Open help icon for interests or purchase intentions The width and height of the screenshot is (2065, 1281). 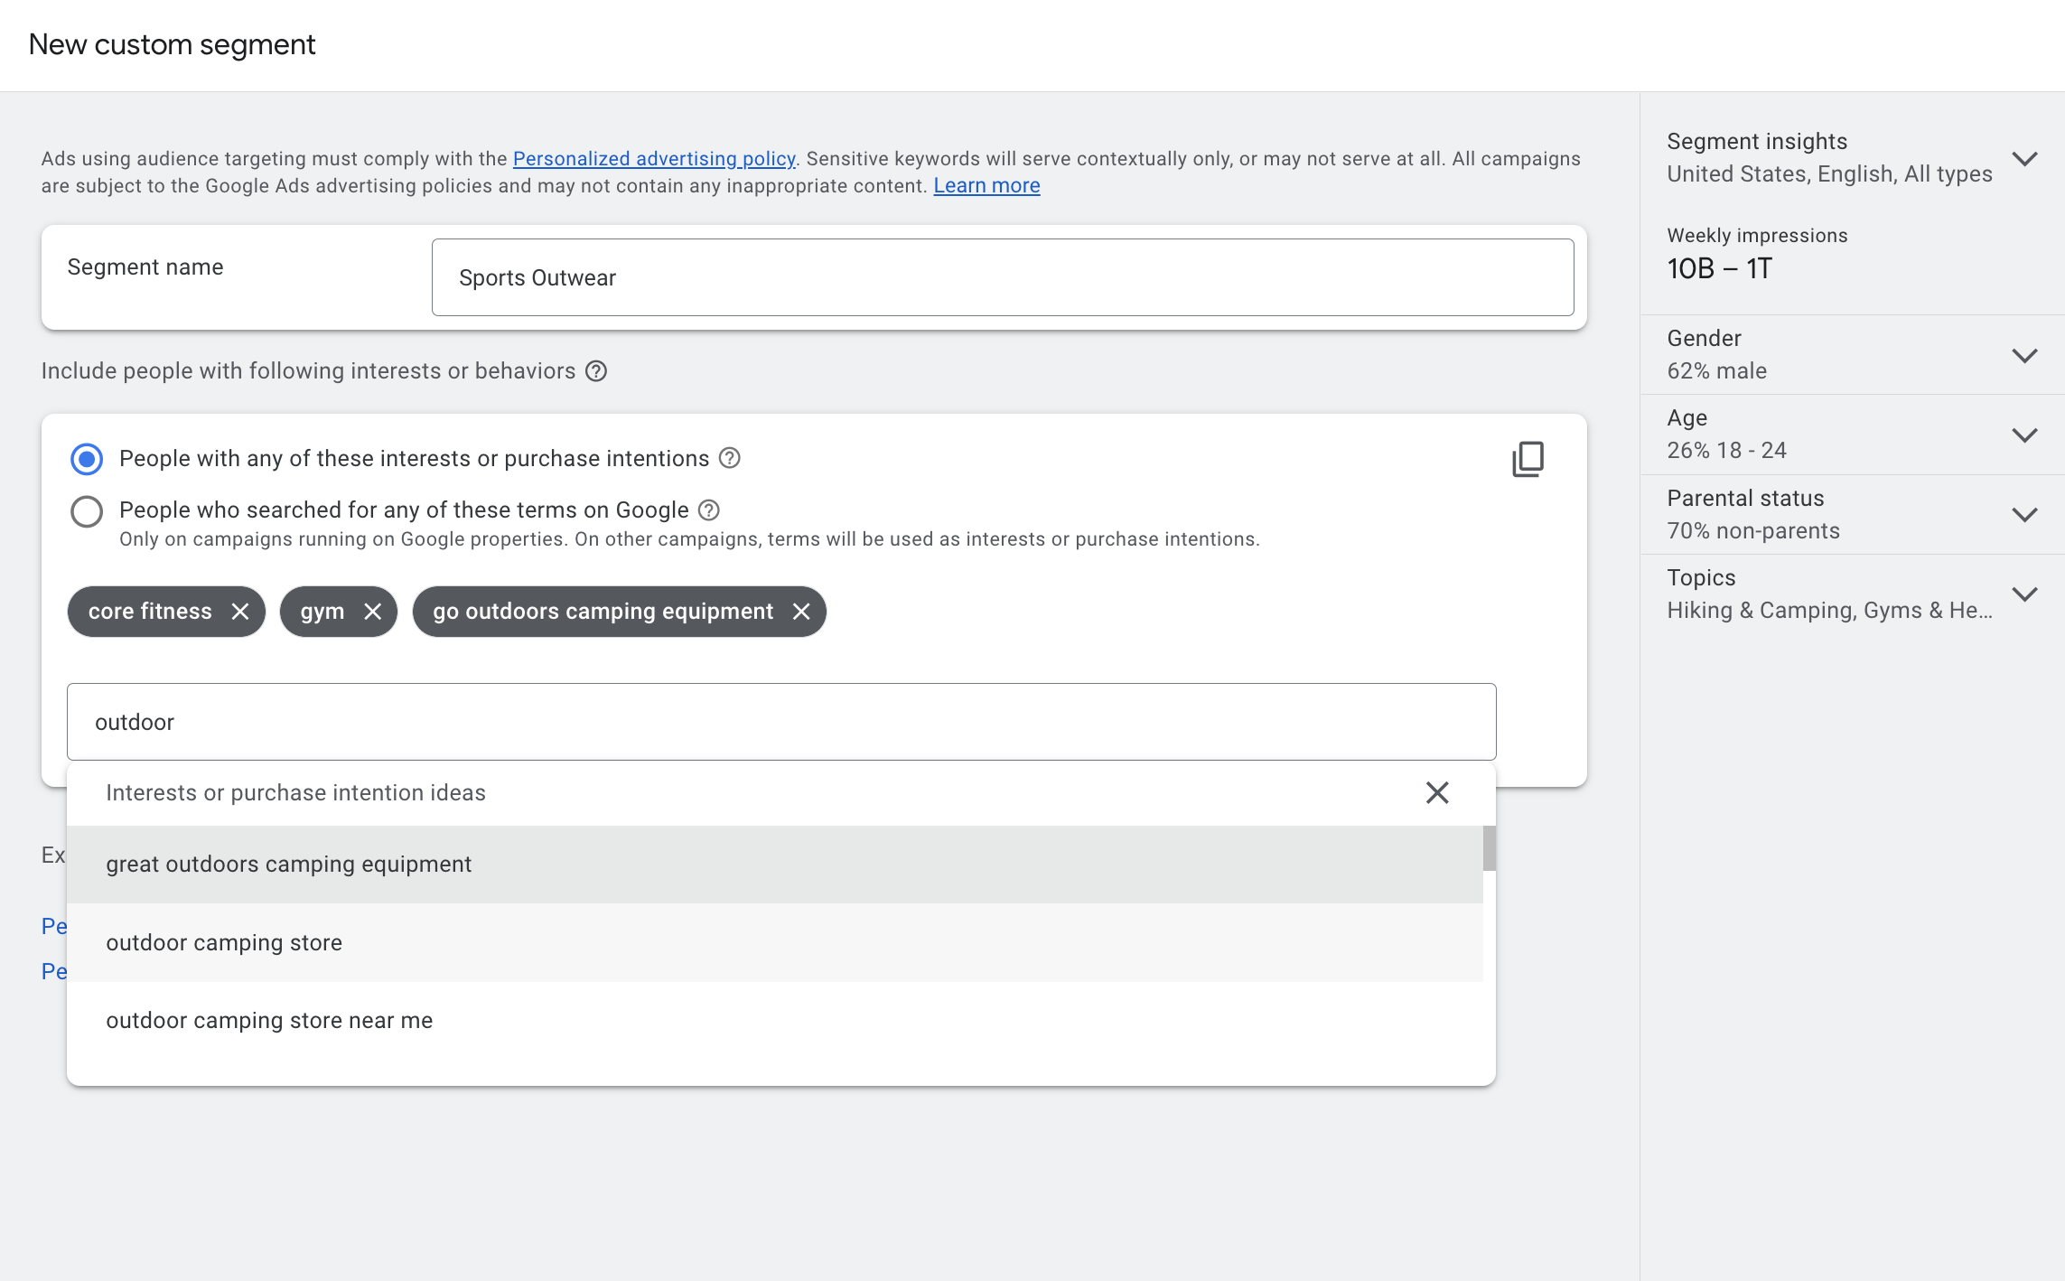(x=730, y=458)
